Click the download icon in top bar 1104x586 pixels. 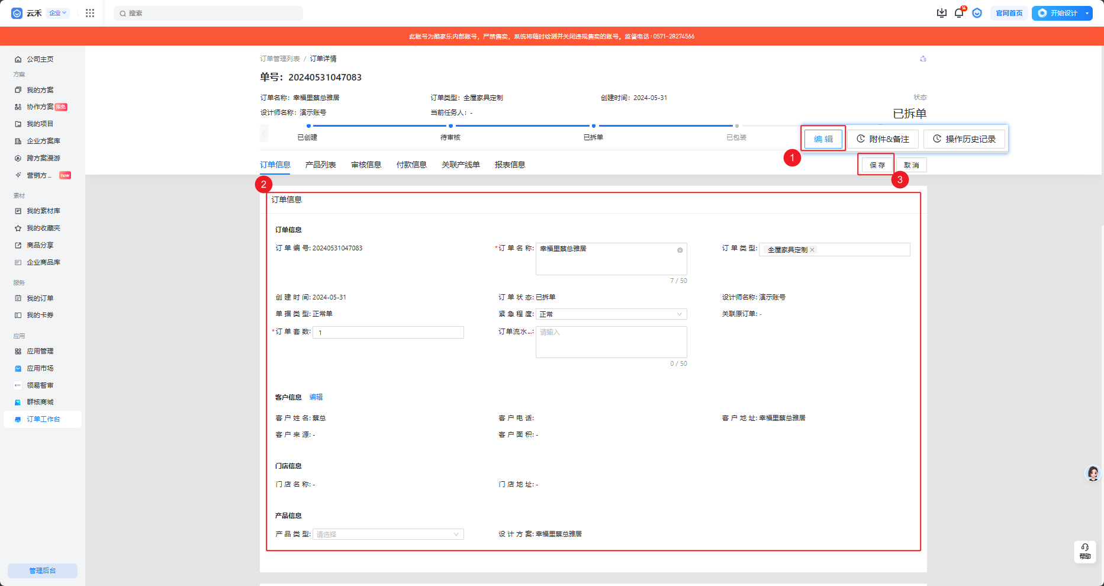(x=941, y=13)
